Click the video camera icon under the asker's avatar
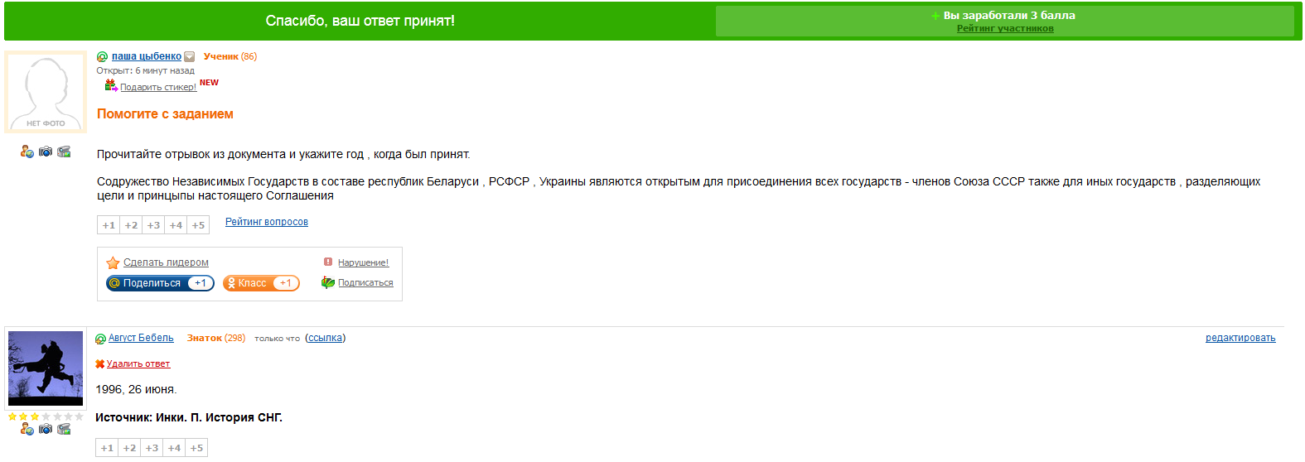The width and height of the screenshot is (1305, 462). 64,152
